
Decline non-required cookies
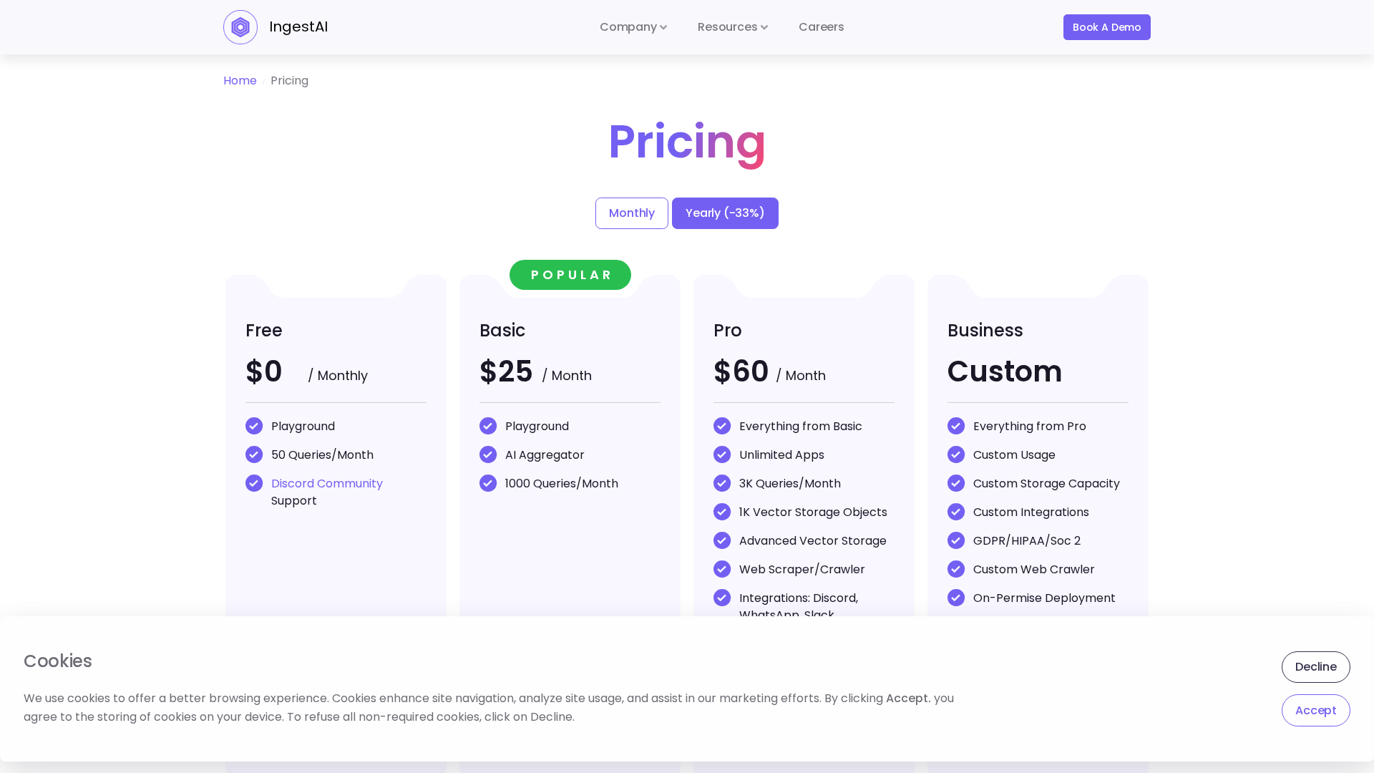pyautogui.click(x=1315, y=667)
